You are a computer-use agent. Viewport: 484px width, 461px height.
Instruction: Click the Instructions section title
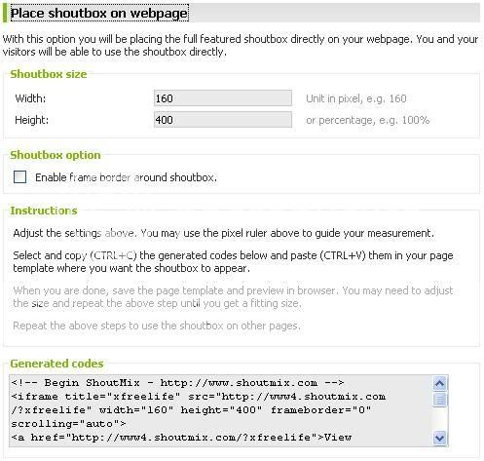click(x=44, y=211)
